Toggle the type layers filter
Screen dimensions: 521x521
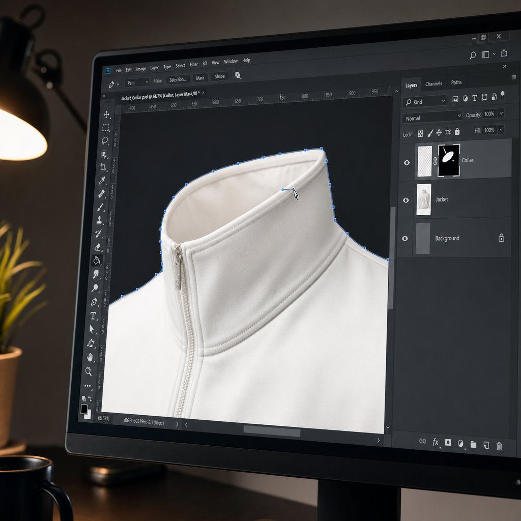pos(475,98)
